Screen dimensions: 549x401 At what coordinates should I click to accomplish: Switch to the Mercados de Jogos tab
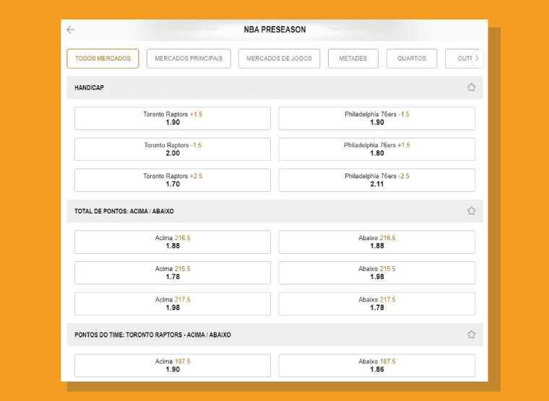coord(279,58)
